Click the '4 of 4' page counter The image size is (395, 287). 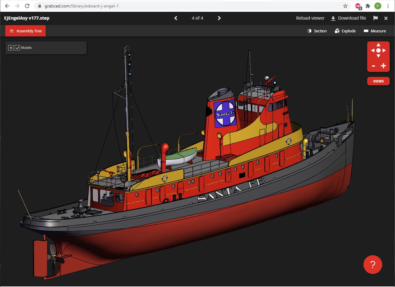click(197, 18)
